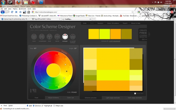Open the View menu
Screen dimensions: 176x110
(10, 9)
